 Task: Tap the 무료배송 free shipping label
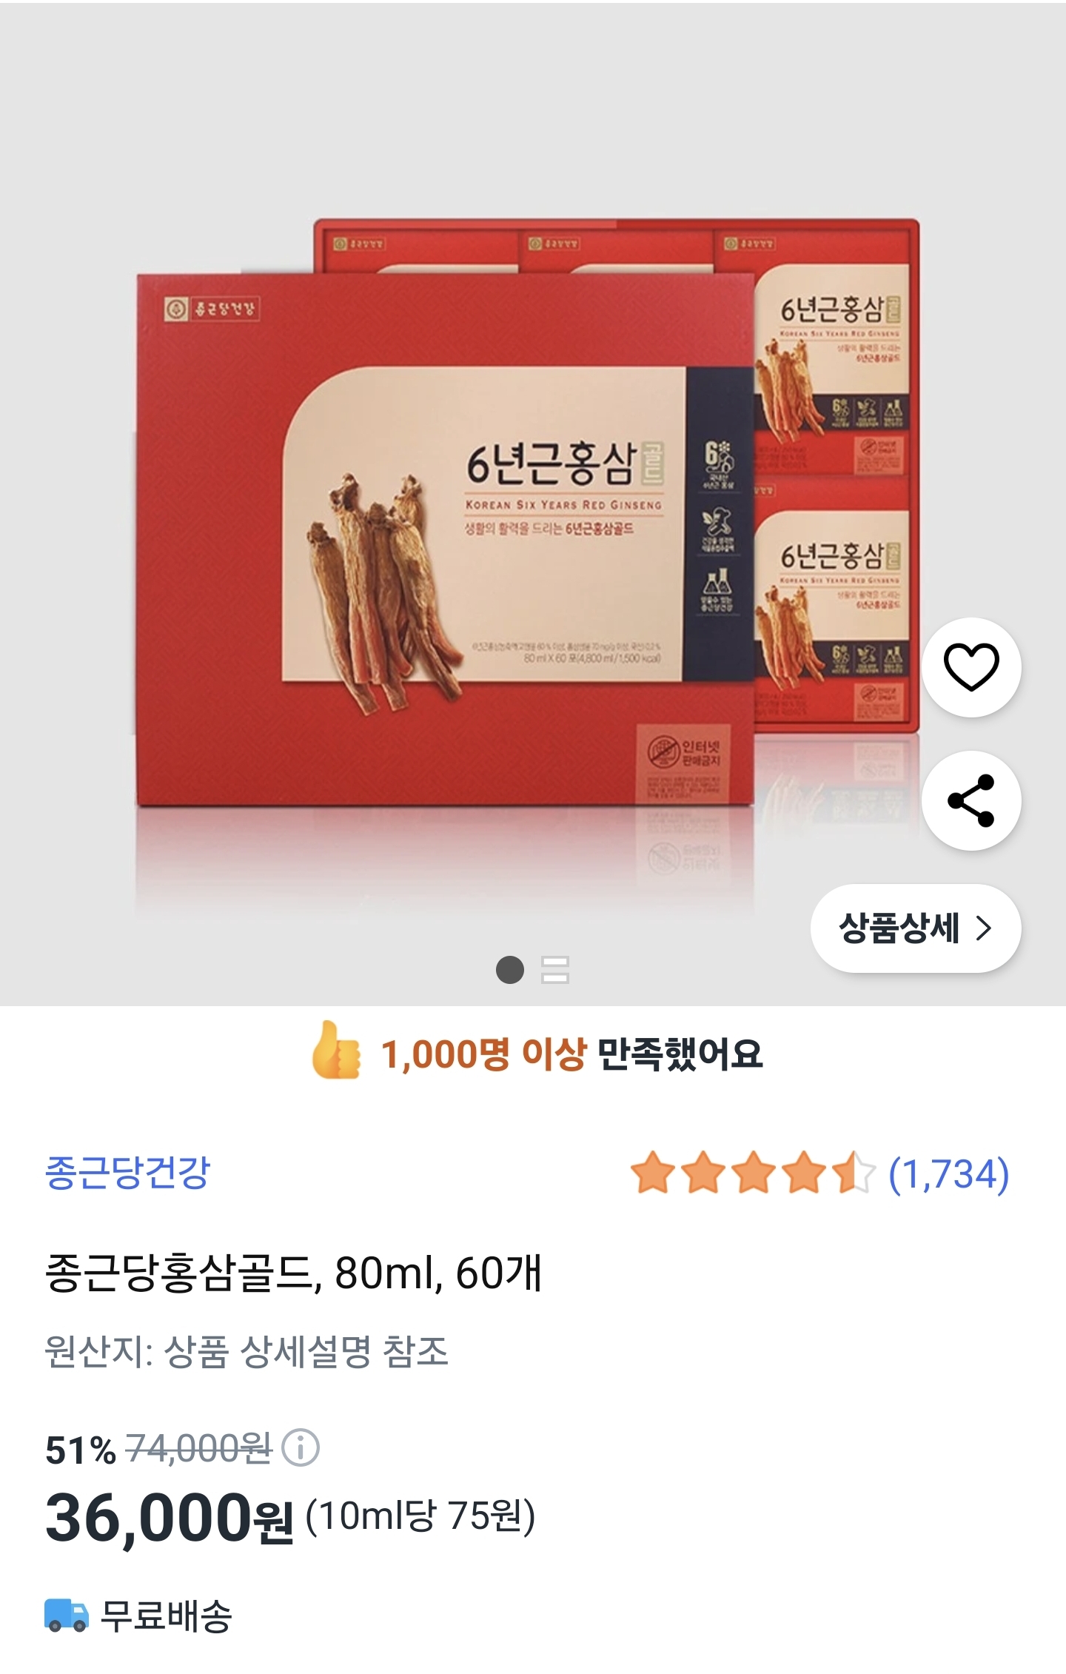[x=167, y=1616]
